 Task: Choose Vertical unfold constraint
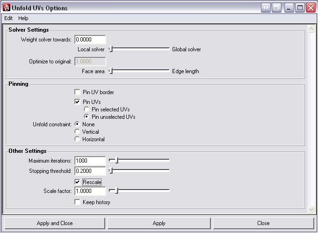78,132
